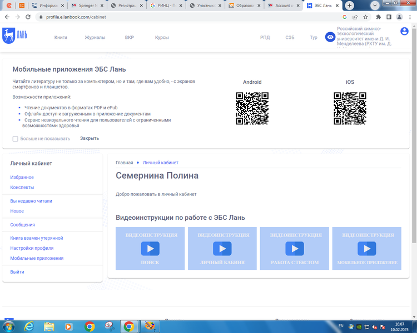The width and height of the screenshot is (417, 333).
Task: Open Избранное in the sidebar
Action: tap(22, 177)
